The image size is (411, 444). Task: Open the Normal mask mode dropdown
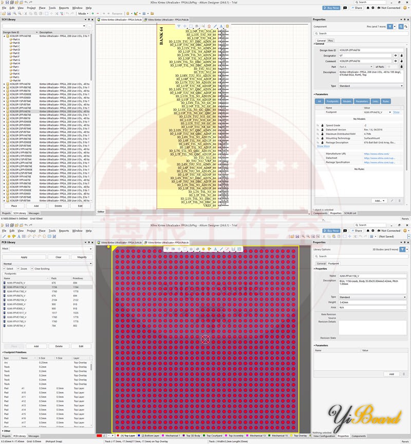click(x=90, y=263)
